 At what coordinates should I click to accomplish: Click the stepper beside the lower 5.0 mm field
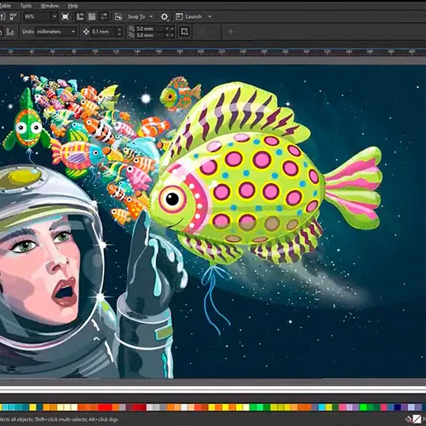(170, 35)
